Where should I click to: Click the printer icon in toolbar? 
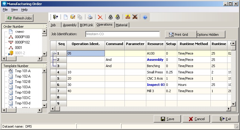pos(90,17)
